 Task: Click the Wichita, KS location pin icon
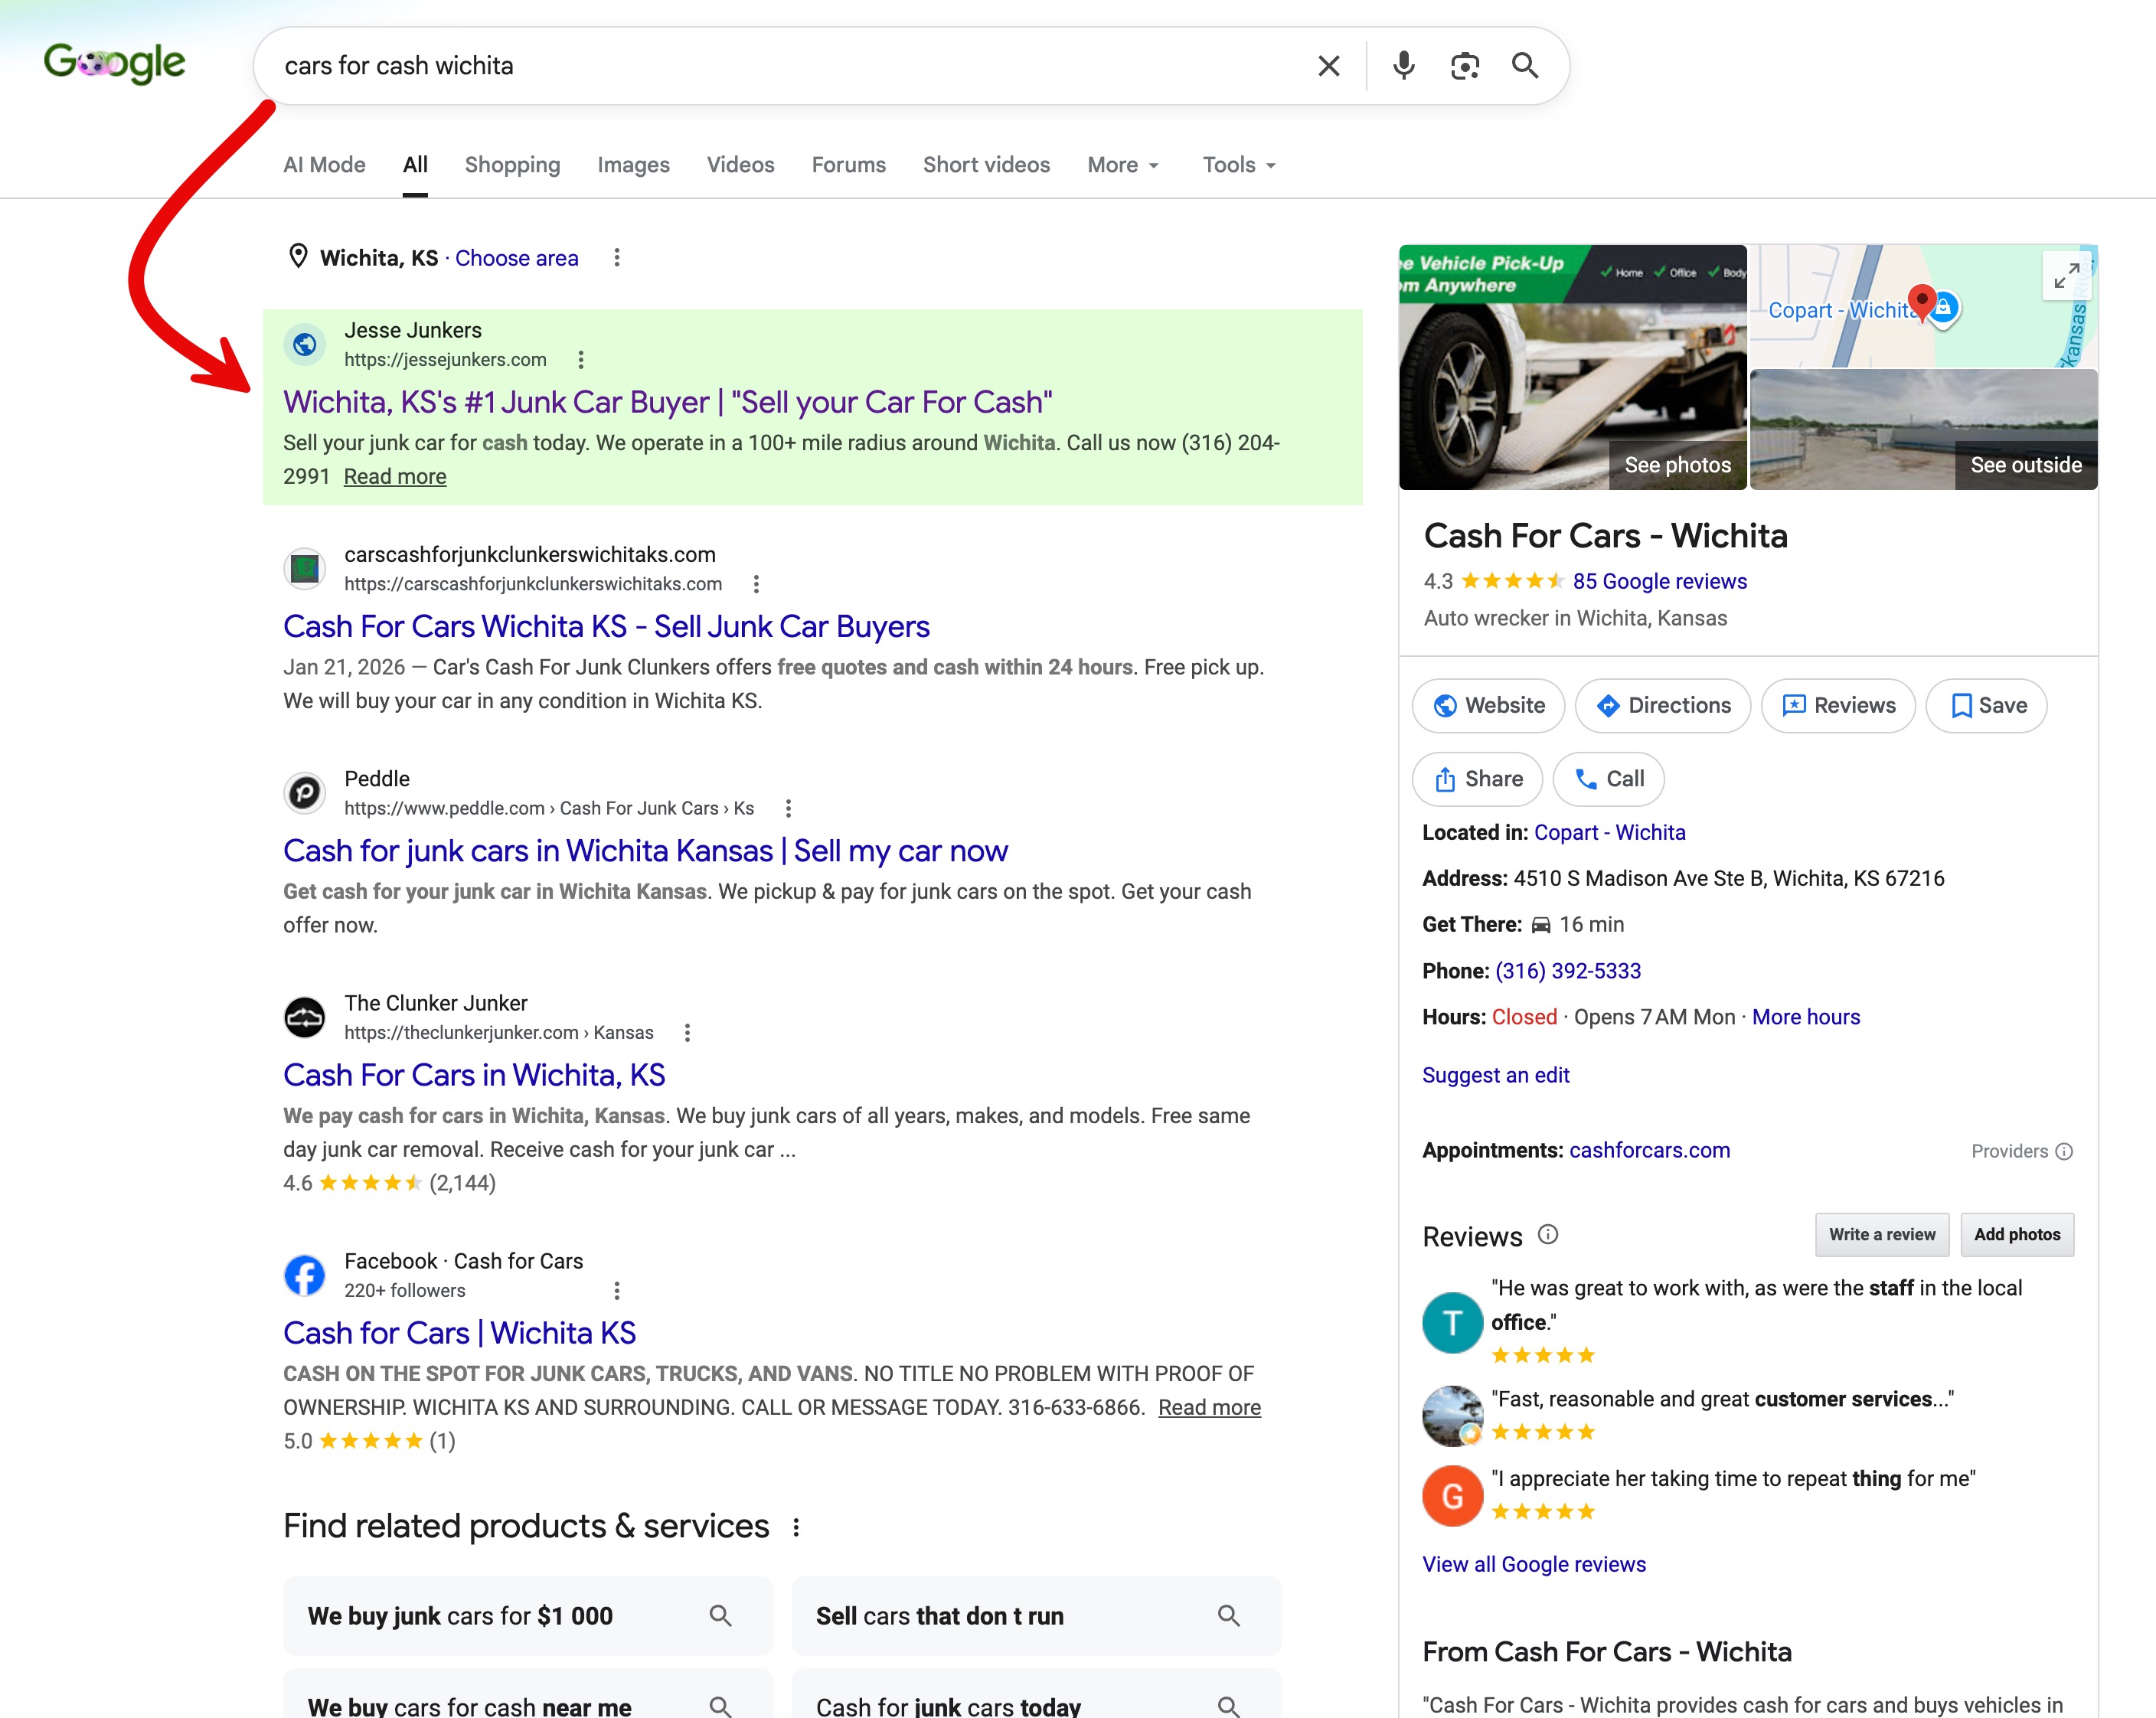(x=298, y=257)
